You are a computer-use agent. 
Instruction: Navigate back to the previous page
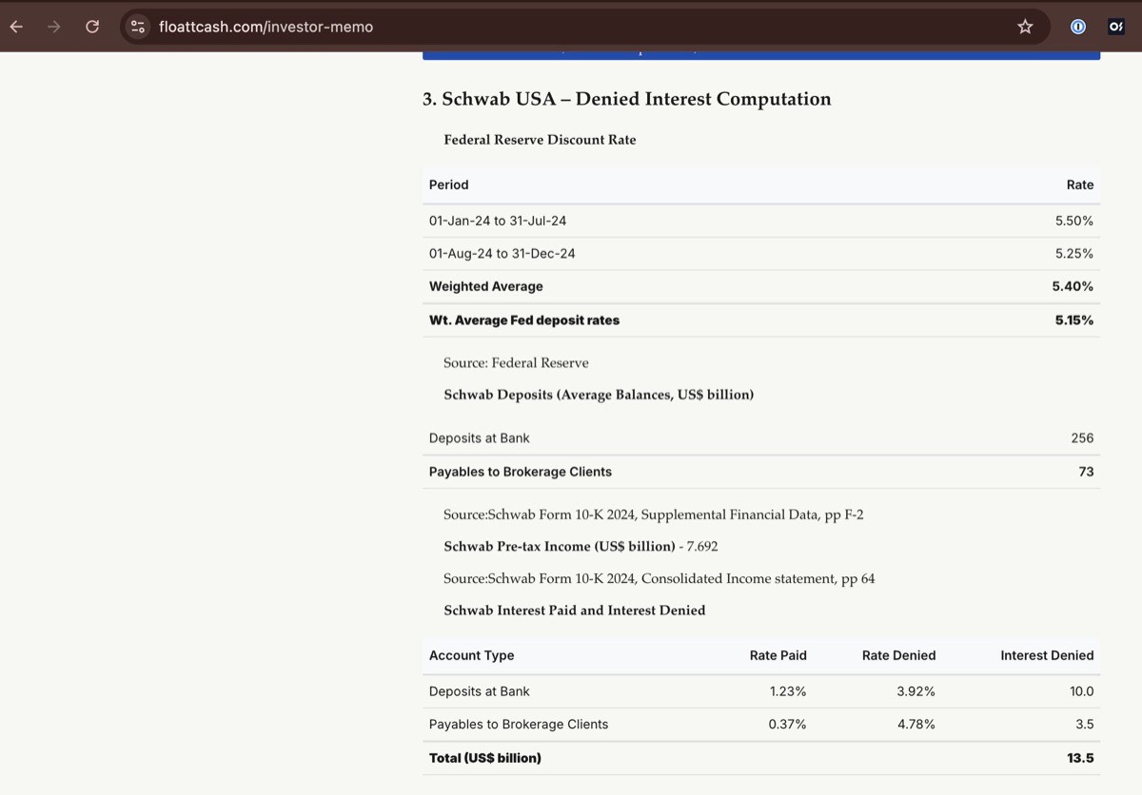(15, 27)
